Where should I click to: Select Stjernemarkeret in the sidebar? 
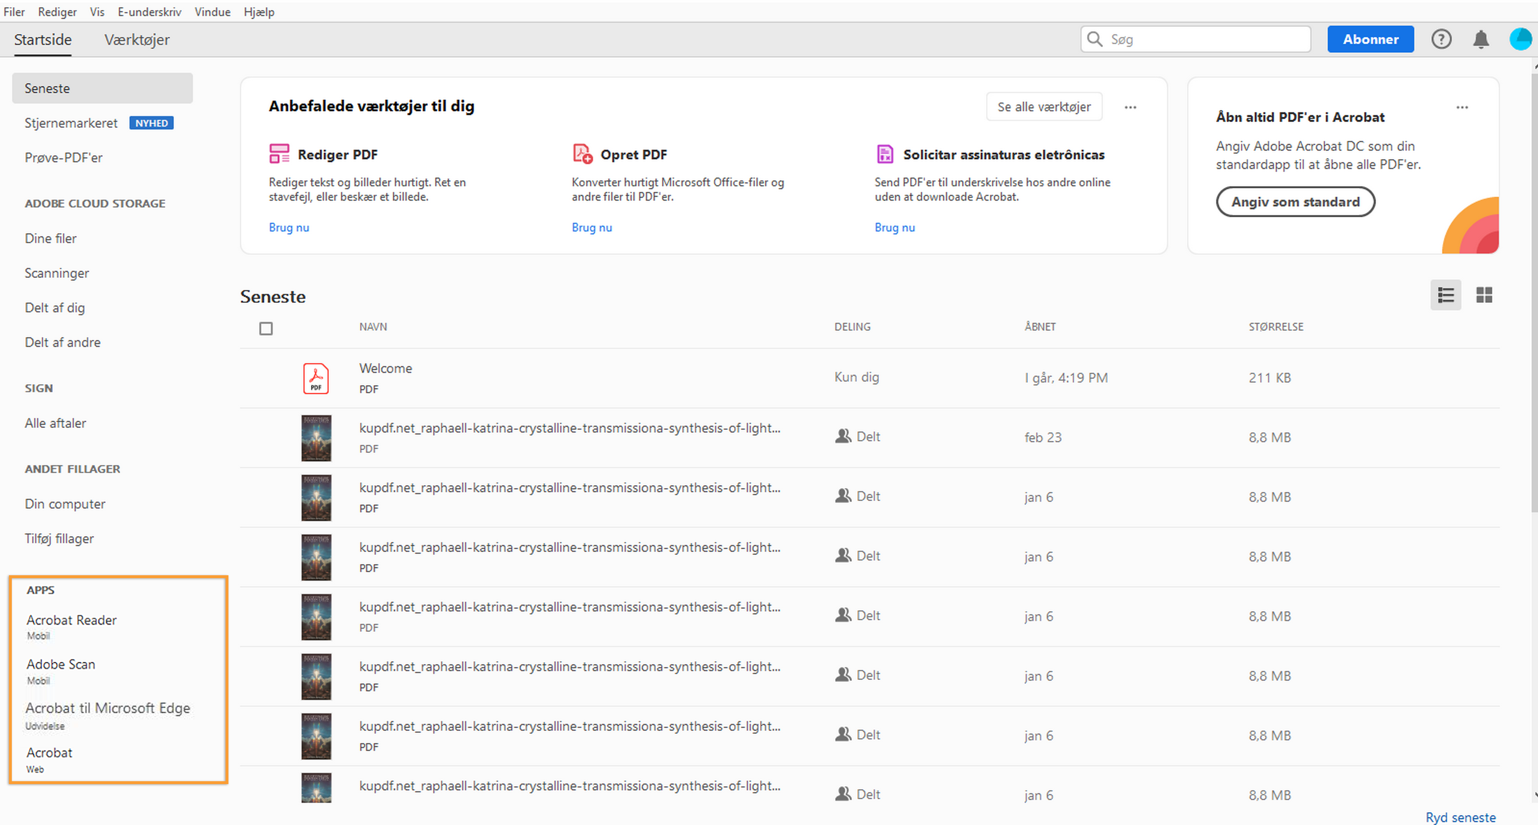(71, 123)
